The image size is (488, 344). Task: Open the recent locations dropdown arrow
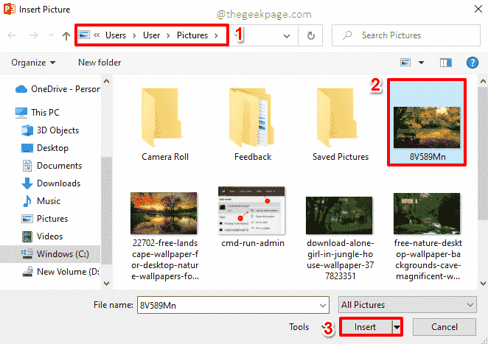pyautogui.click(x=51, y=35)
